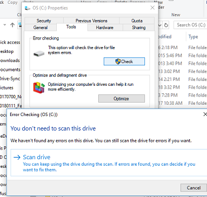Sort by the Date modified column header

pos(165,37)
